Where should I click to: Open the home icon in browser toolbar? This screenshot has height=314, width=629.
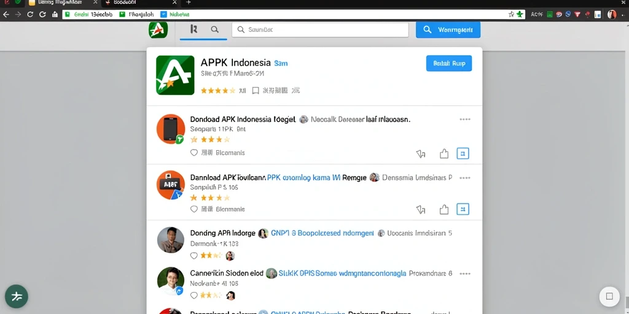pos(55,15)
